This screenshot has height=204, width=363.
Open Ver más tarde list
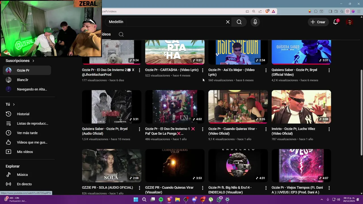27,133
